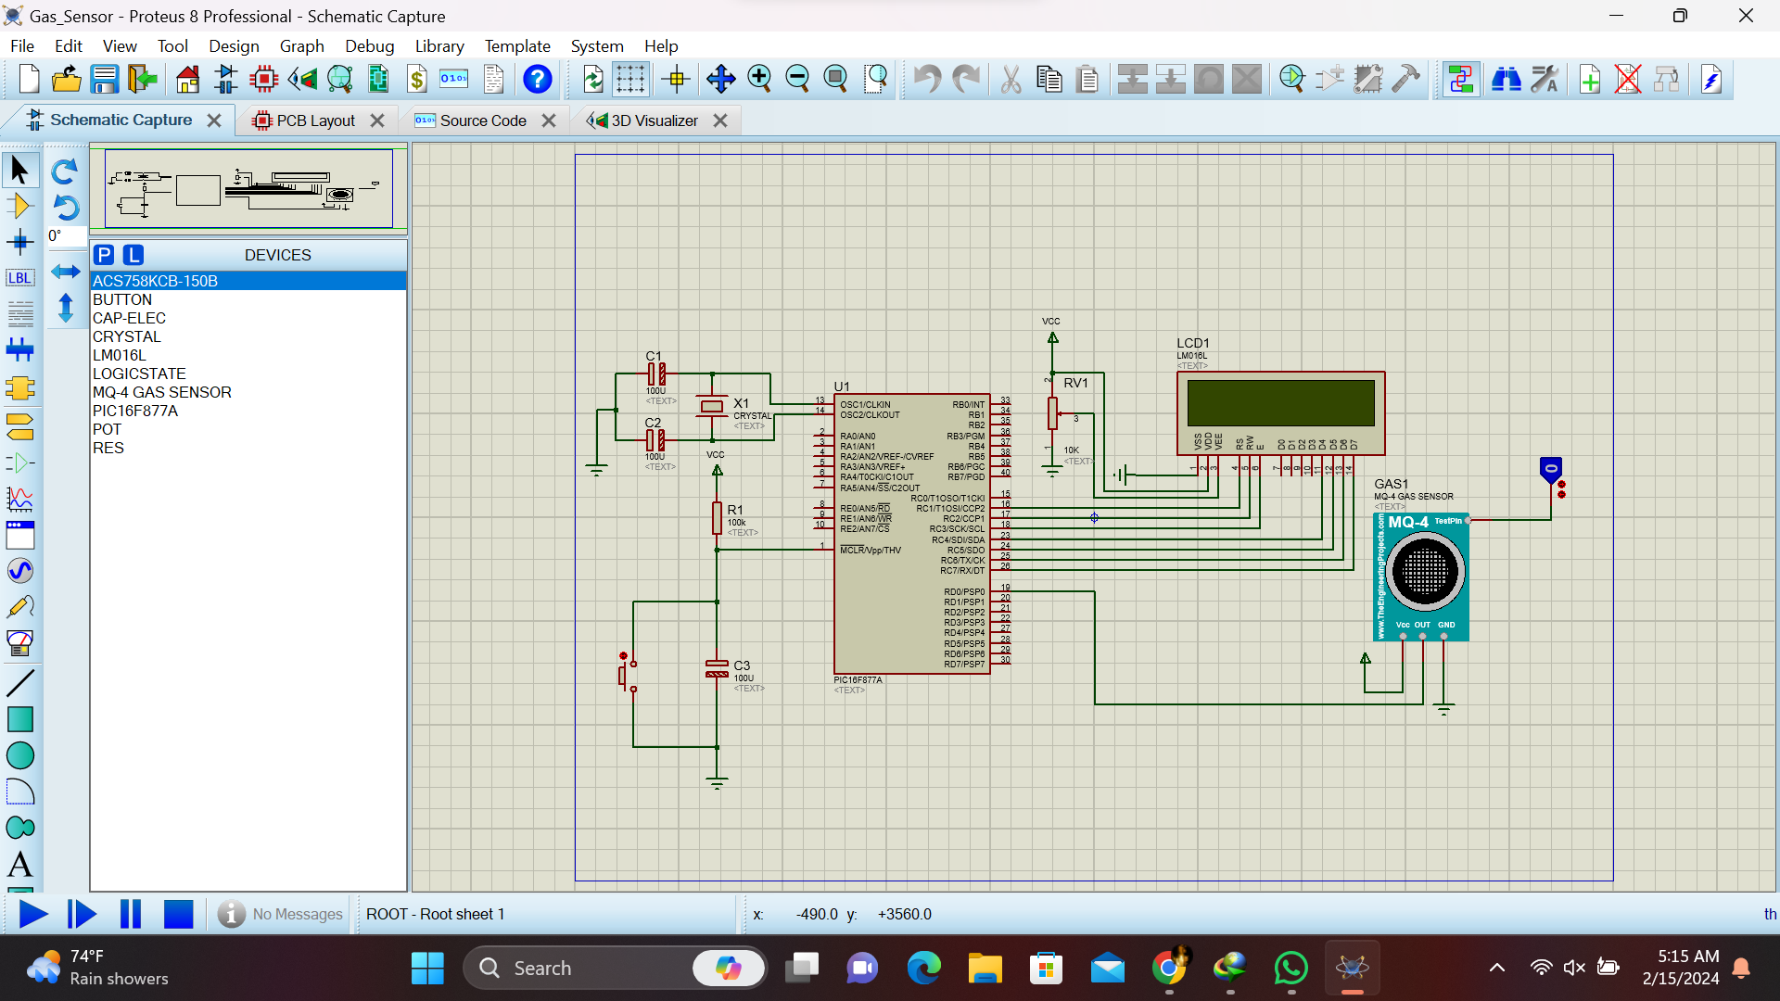The height and width of the screenshot is (1001, 1780).
Task: Select the Subcircuit Mode tool
Action: [19, 387]
